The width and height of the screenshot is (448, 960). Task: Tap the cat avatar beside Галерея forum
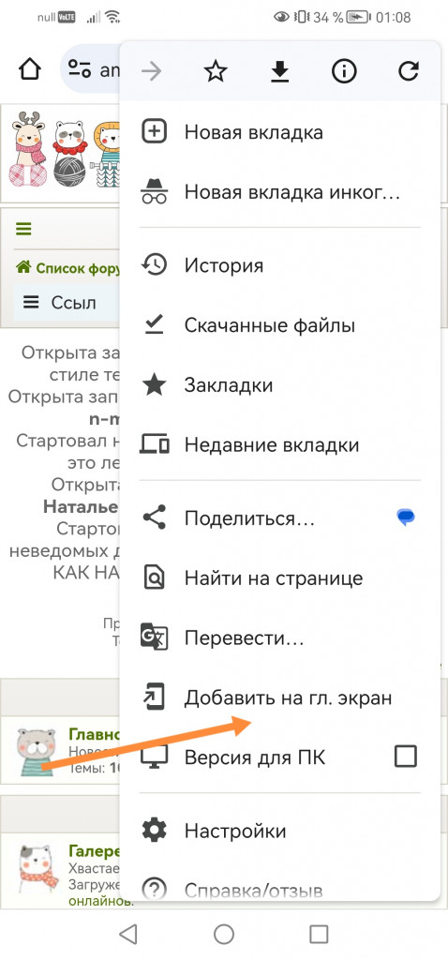37,870
